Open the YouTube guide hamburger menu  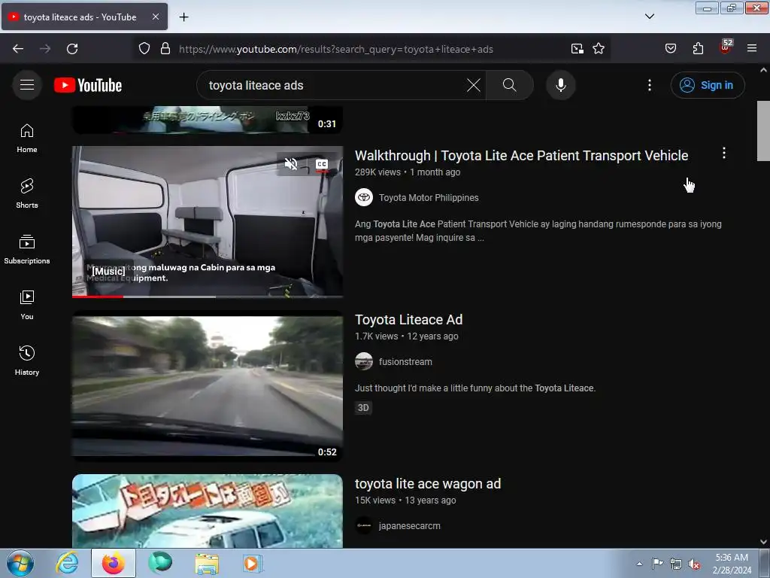(27, 85)
